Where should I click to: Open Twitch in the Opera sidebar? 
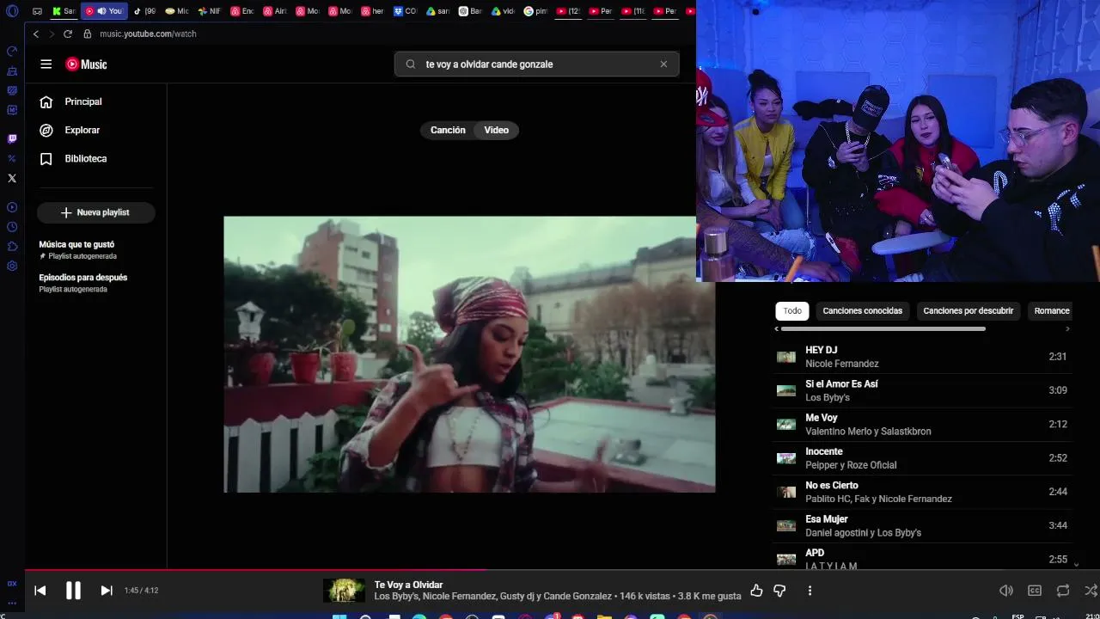(12, 138)
